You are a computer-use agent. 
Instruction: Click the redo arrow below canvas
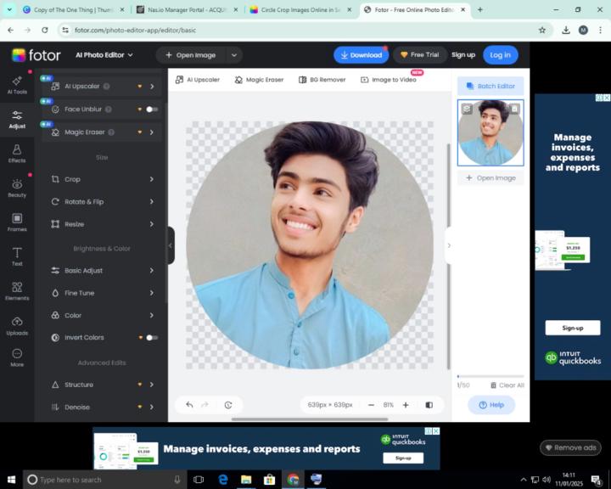point(205,405)
